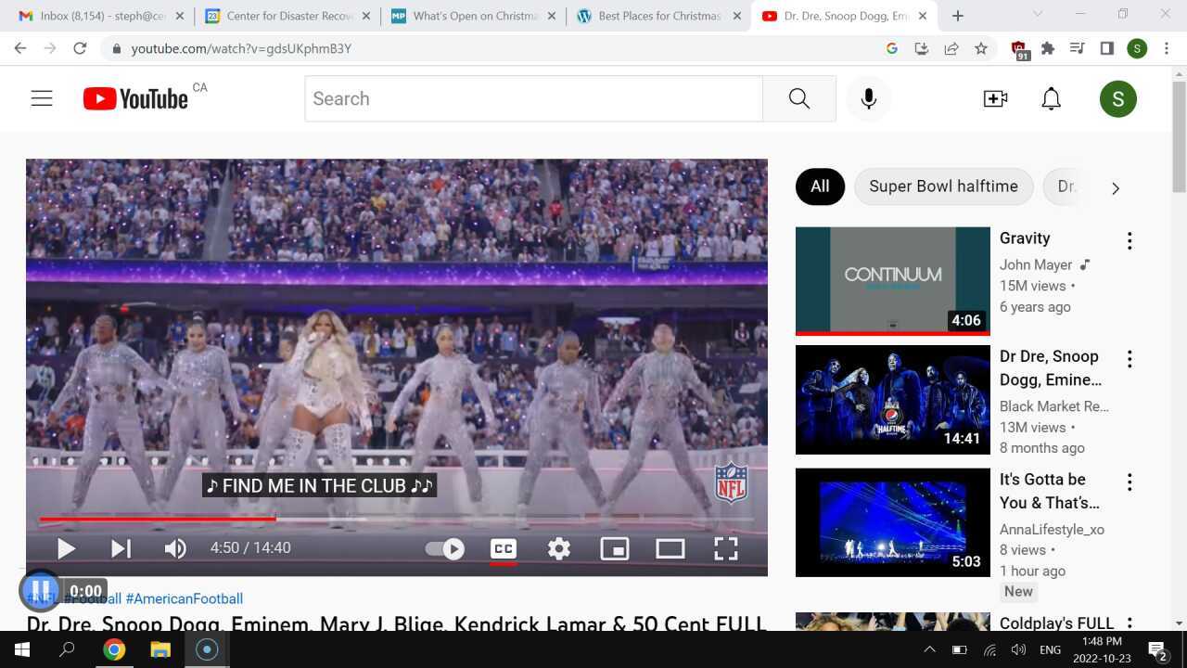Click the address bar URL
The image size is (1187, 668).
coord(241,48)
